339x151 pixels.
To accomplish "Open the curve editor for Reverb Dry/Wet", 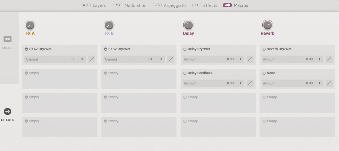I will click(x=329, y=59).
